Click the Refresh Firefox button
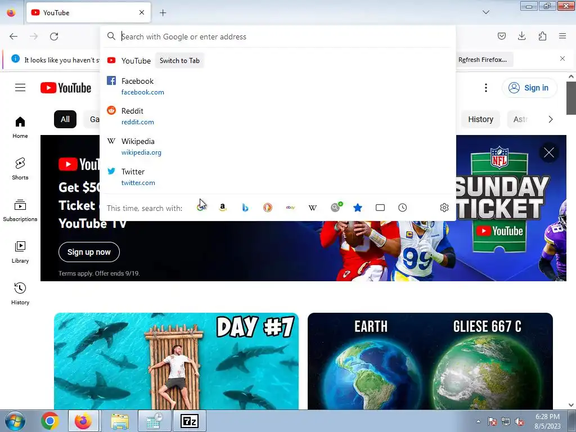The image size is (576, 432). (483, 60)
